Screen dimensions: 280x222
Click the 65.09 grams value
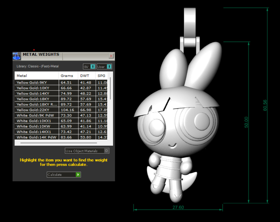click(x=66, y=121)
